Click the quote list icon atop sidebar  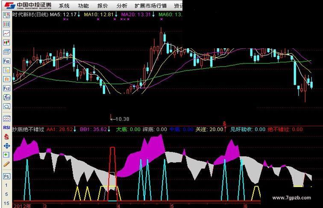pos(6,15)
